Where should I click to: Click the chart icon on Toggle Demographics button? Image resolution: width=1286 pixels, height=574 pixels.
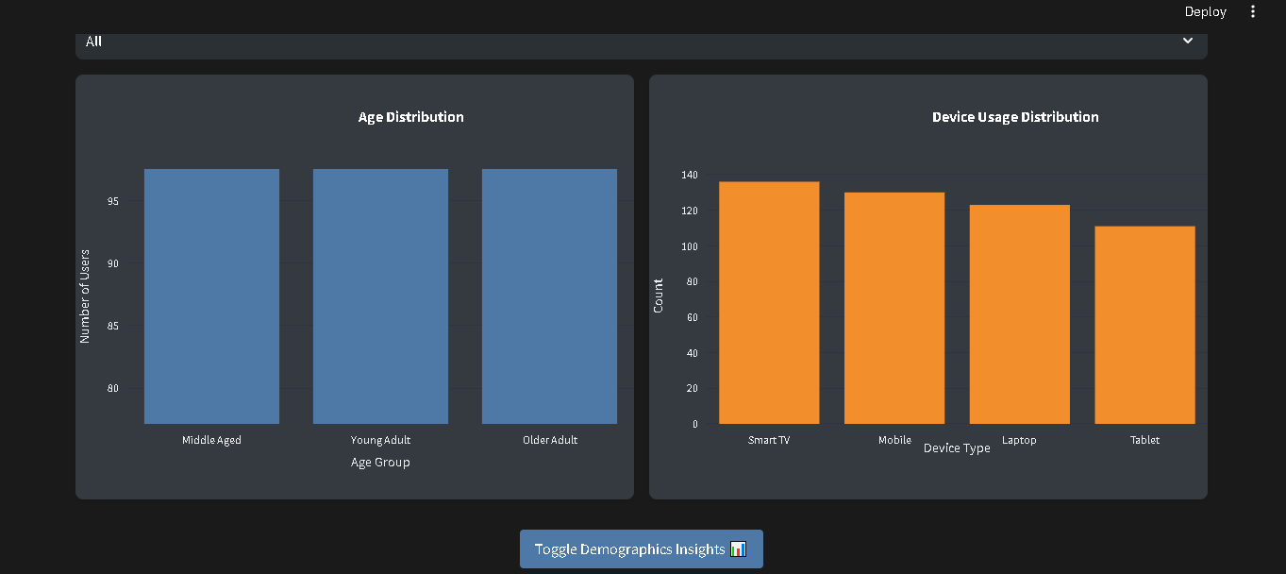pos(737,549)
